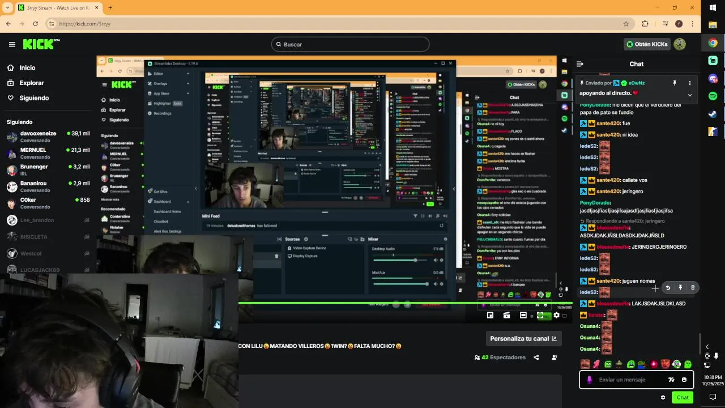The height and width of the screenshot is (408, 725).
Task: Open Spotify from the Windows taskbar
Action: tap(713, 96)
